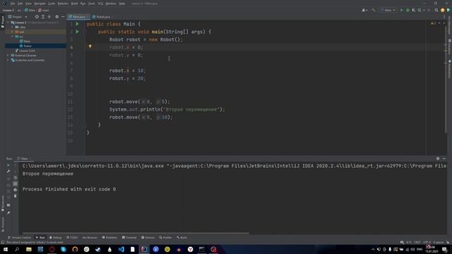
Task: Click Run with Coverage icon in toolbar
Action: coord(414,10)
